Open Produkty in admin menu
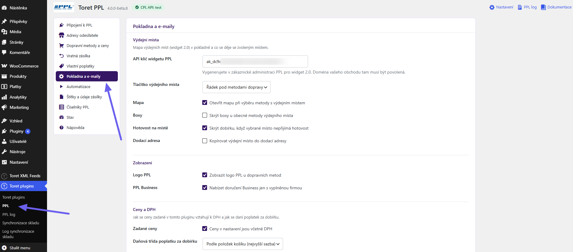The image size is (573, 252). 24,76
